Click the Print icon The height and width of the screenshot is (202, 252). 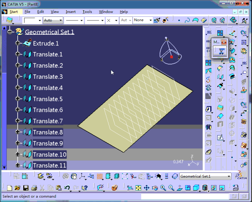point(34,188)
